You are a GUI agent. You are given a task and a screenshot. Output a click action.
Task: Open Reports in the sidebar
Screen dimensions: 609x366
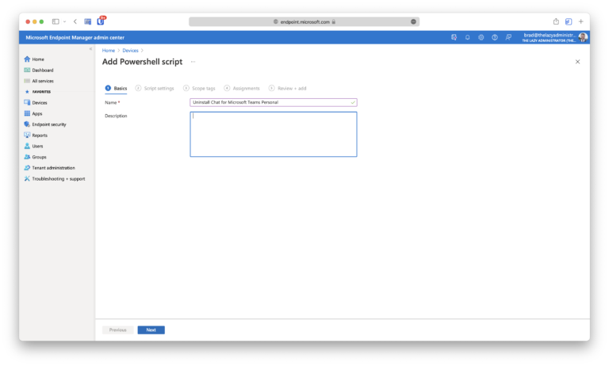[x=36, y=135]
